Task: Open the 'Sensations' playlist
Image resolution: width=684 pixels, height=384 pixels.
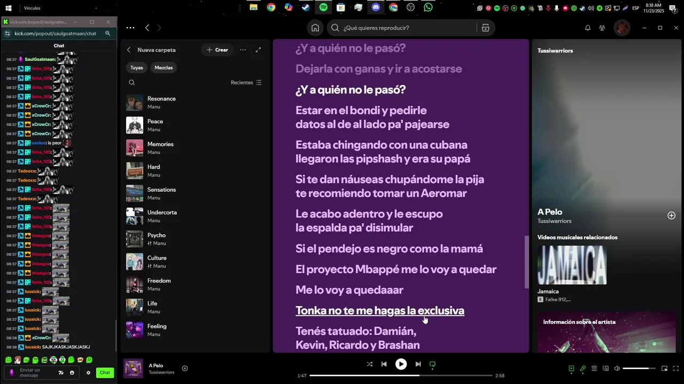Action: coord(195,194)
